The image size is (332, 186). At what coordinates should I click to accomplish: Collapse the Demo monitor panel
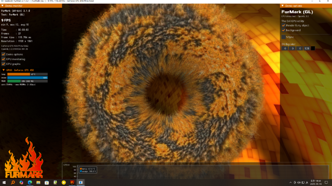(x=3, y=6)
